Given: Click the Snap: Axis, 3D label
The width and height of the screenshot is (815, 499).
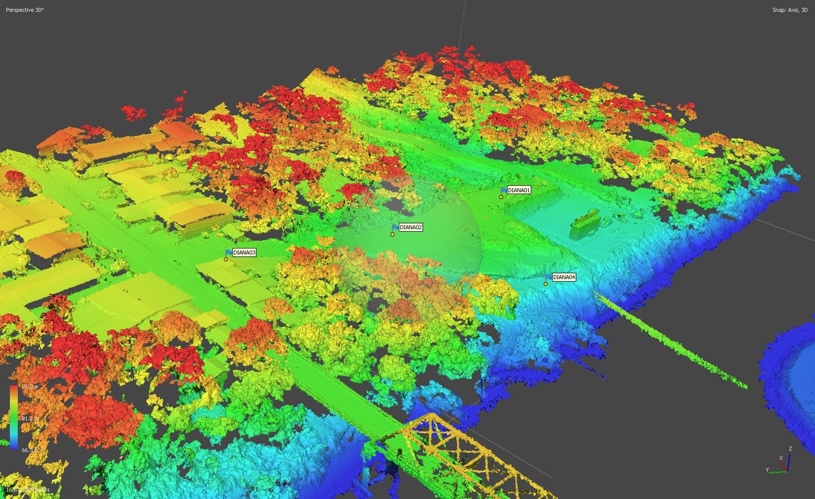Looking at the screenshot, I should (x=790, y=10).
